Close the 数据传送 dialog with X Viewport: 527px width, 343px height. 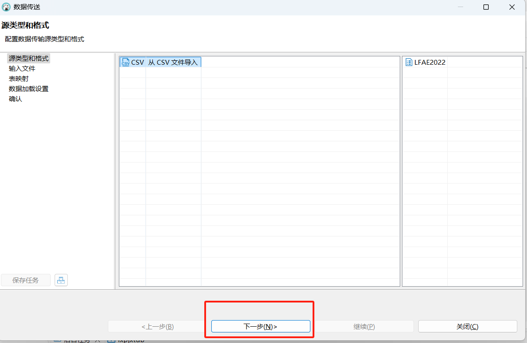[512, 7]
